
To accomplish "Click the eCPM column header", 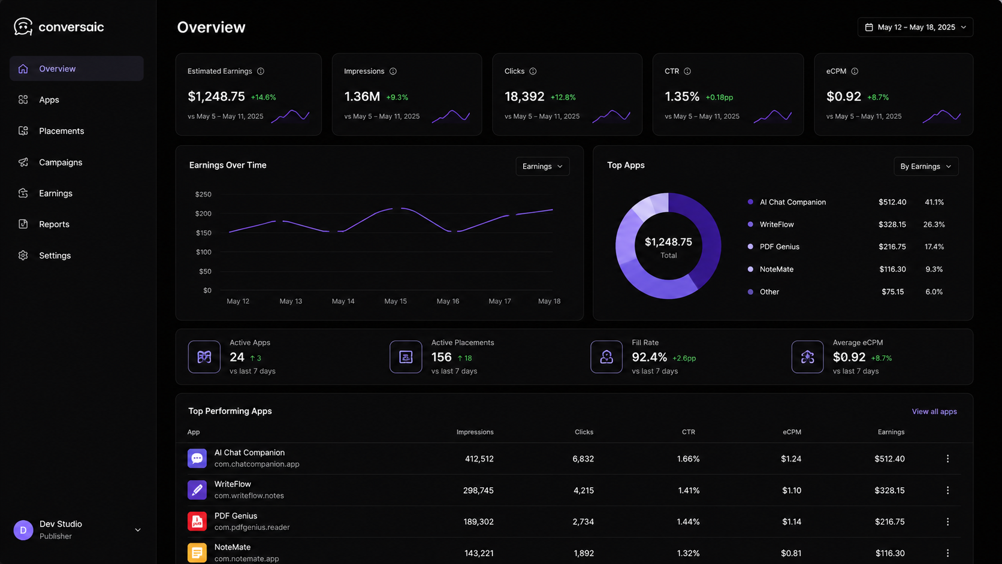I will pyautogui.click(x=792, y=432).
